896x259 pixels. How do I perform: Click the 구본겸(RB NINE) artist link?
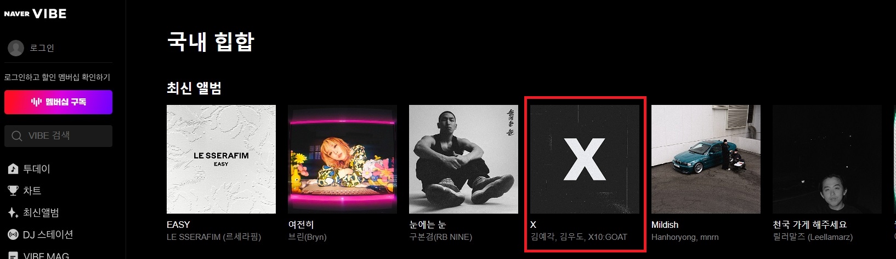coord(440,237)
